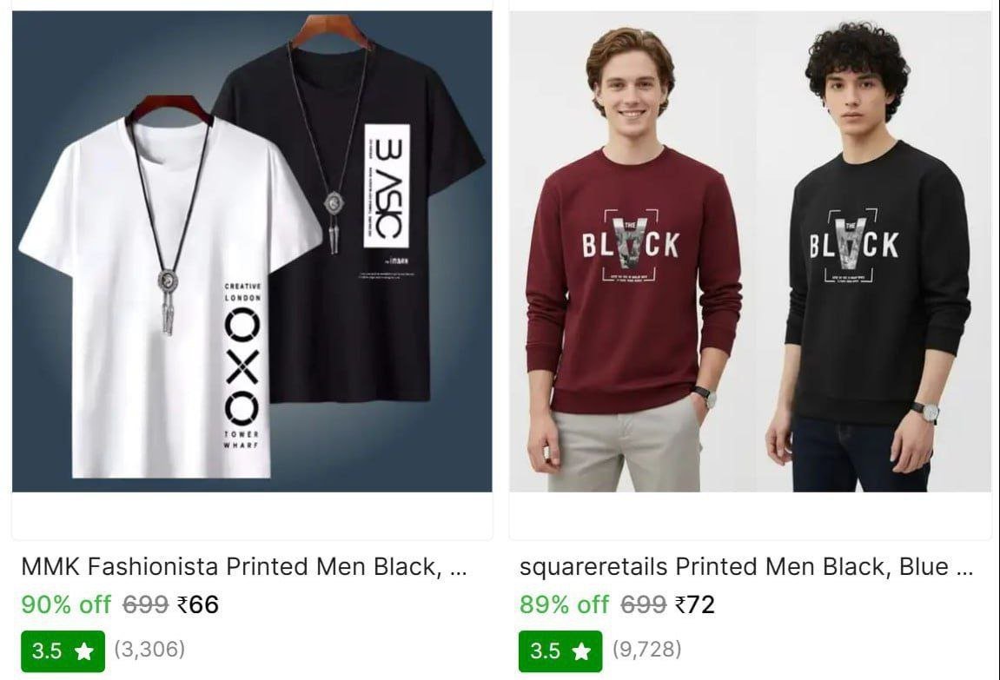The width and height of the screenshot is (1000, 680).
Task: Click the 90% off discount label
Action: (x=66, y=604)
